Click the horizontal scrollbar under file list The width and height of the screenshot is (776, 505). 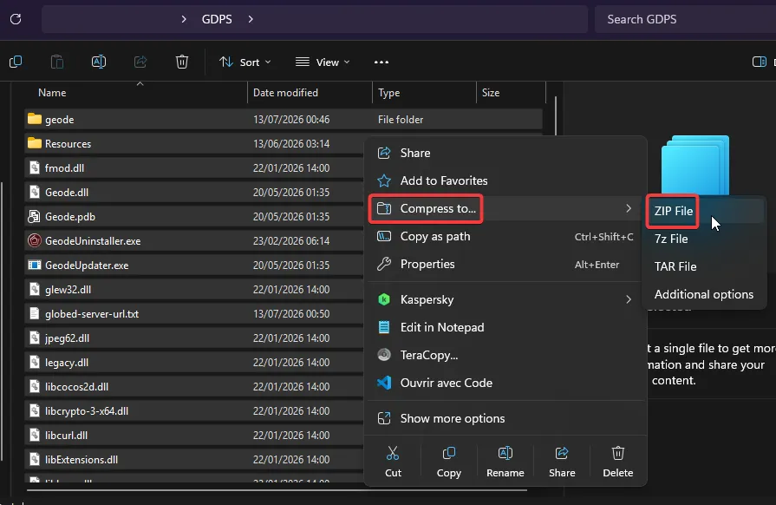[x=277, y=490]
